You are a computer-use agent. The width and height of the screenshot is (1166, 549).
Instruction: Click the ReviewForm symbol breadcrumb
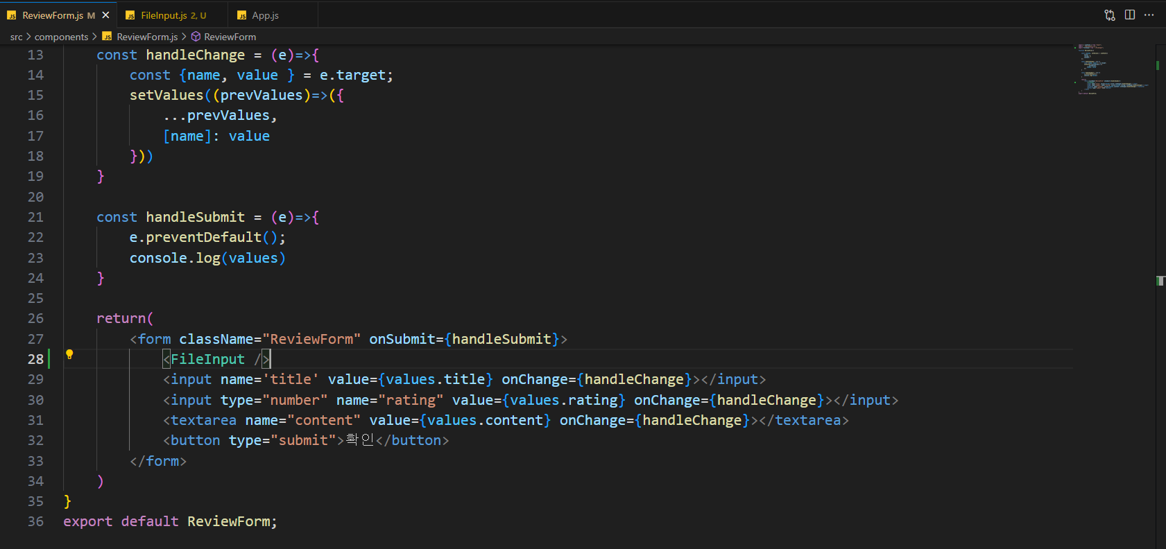230,37
